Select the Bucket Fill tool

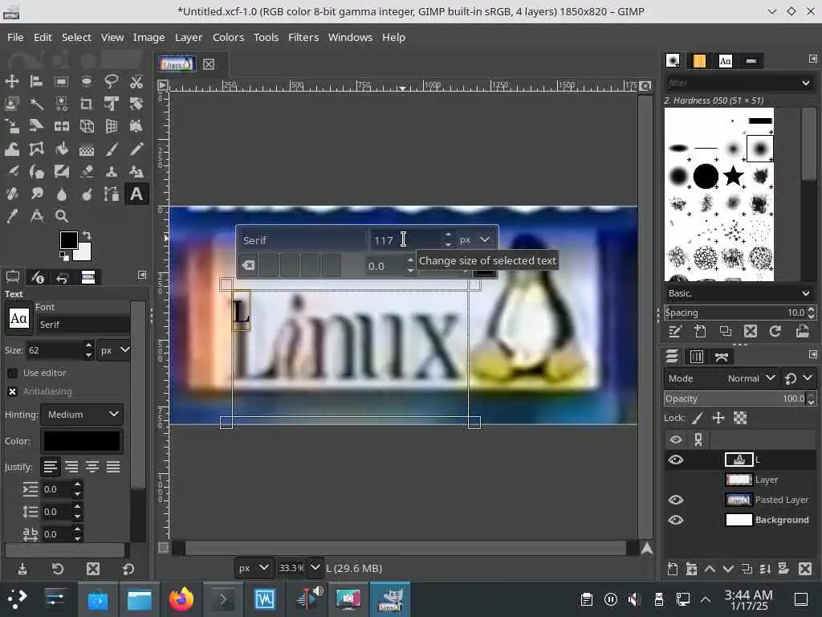tap(61, 149)
